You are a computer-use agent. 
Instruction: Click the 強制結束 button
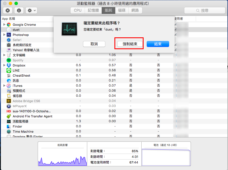click(130, 44)
